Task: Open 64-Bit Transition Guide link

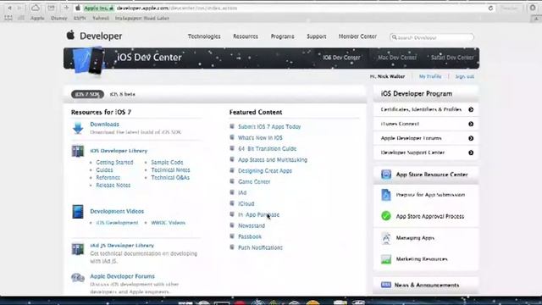Action: pyautogui.click(x=268, y=149)
